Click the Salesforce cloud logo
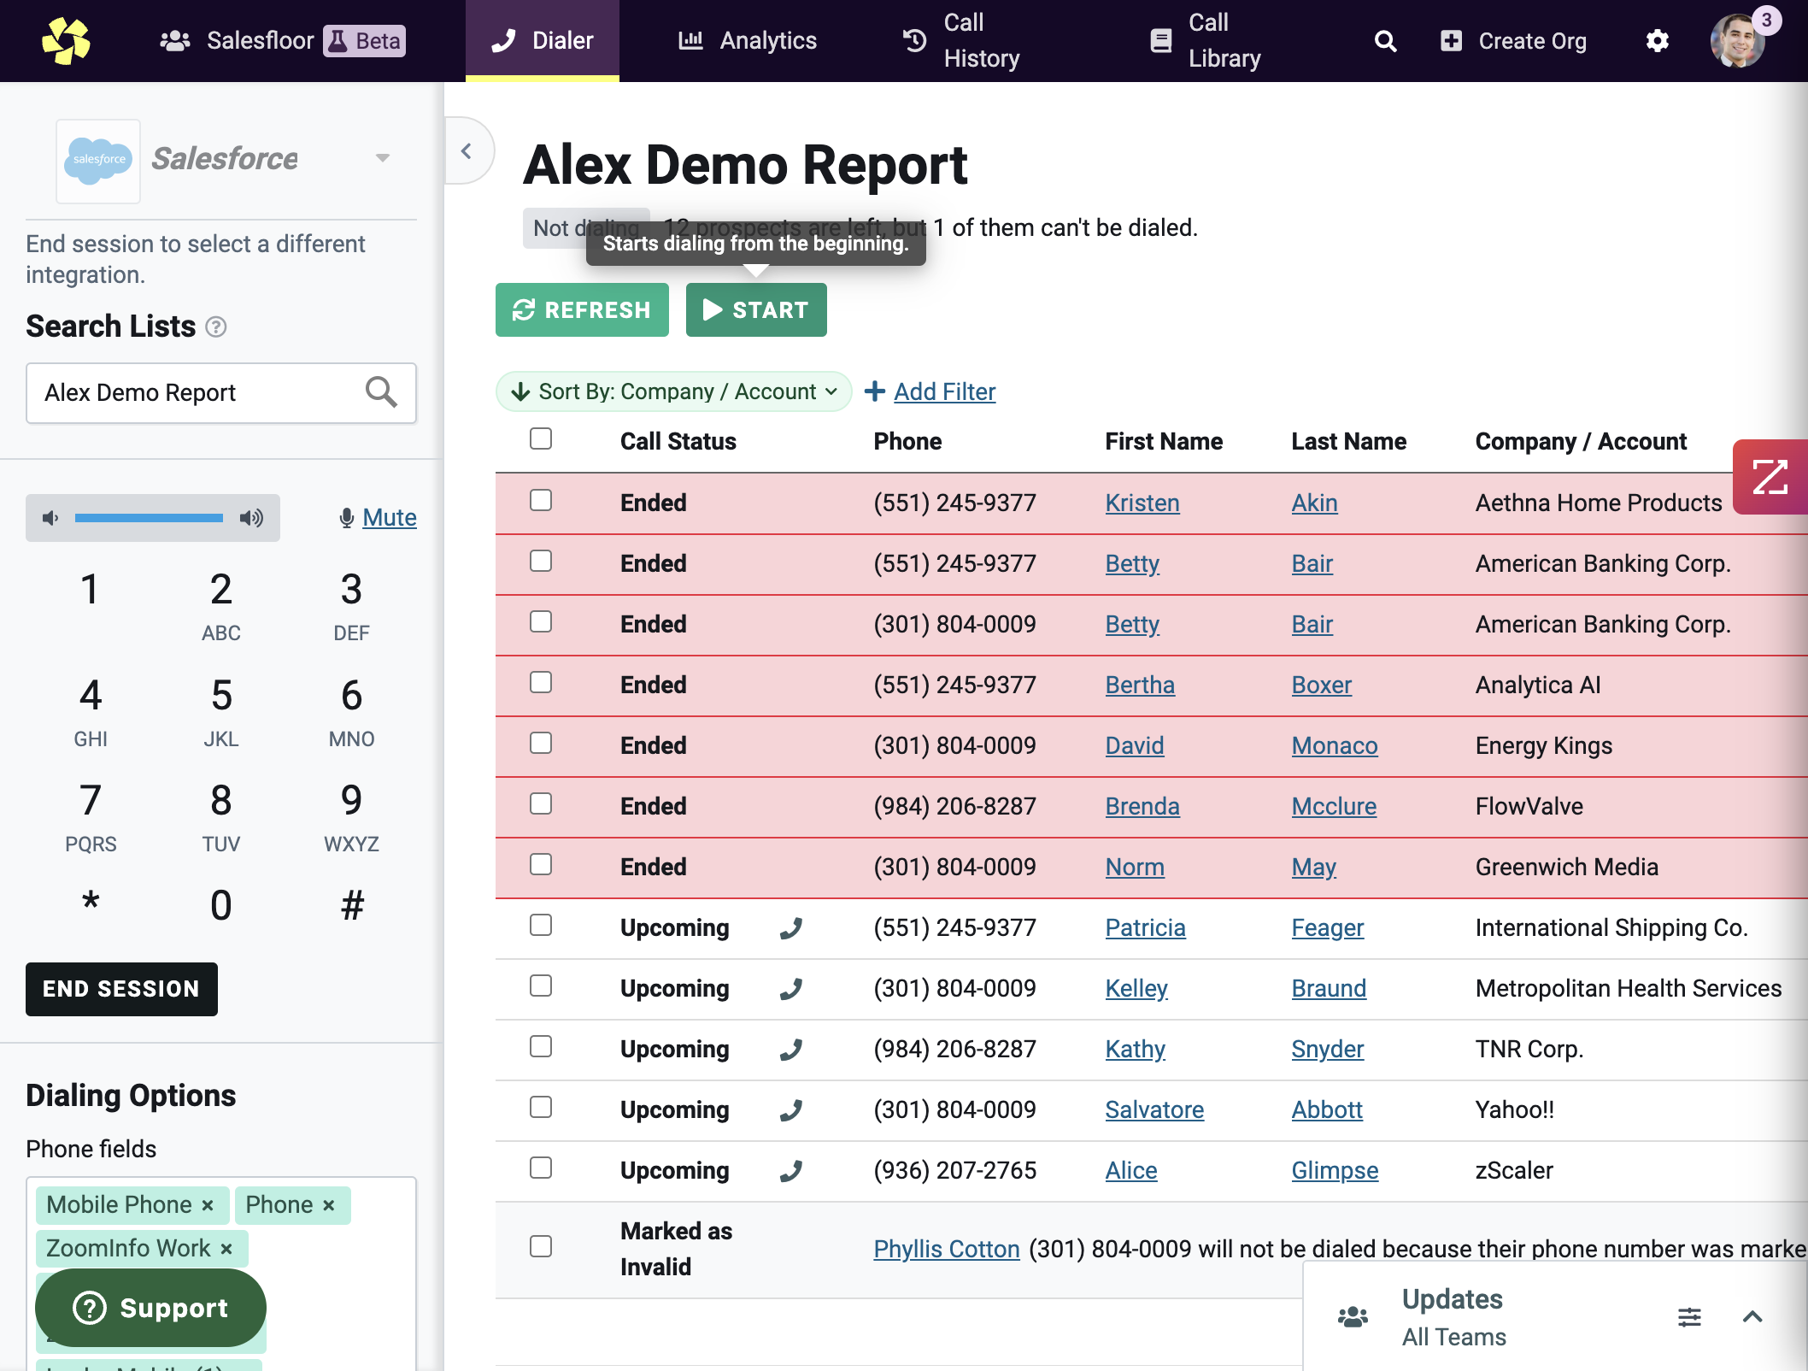 click(98, 161)
